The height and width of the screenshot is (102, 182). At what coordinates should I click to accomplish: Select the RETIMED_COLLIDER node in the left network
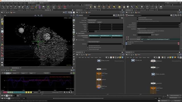99,61
